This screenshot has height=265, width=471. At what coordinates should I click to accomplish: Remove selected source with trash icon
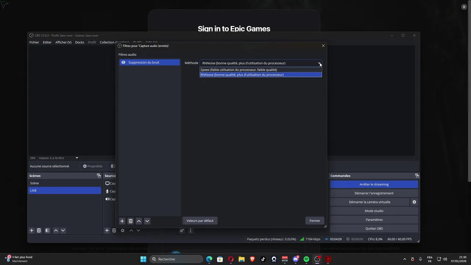click(x=114, y=230)
